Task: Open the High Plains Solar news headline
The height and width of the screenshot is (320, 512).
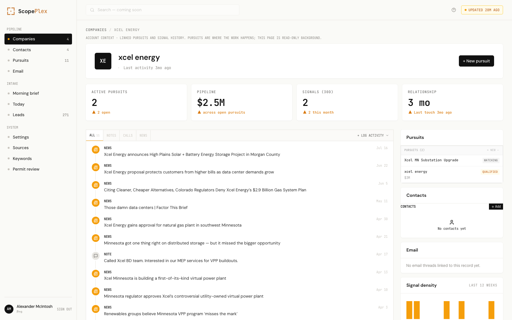Action: click(192, 155)
